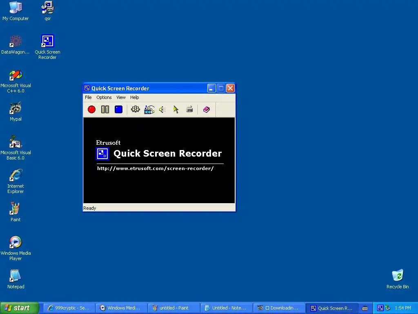Click the keyboard icon beside the taskbar buttons
Viewport: 418px width, 314px height.
[x=365, y=308]
